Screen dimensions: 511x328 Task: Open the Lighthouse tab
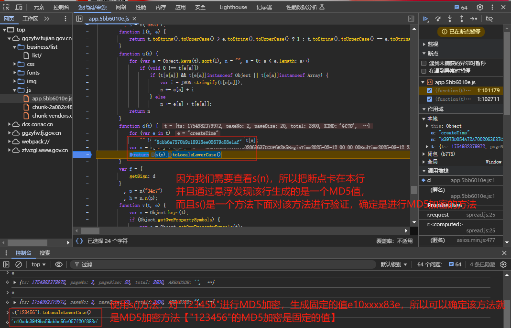pyautogui.click(x=233, y=7)
